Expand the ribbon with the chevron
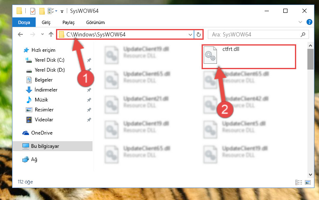Image resolution: width=319 pixels, height=200 pixels. [x=300, y=22]
